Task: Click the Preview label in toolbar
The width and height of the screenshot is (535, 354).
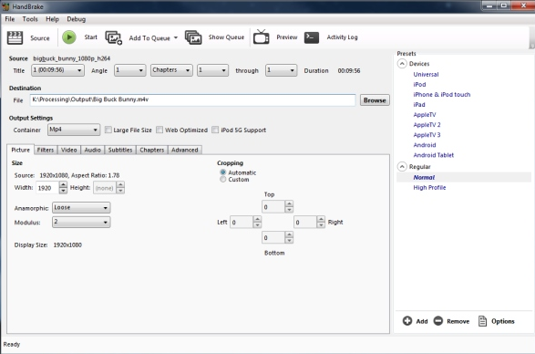Action: (x=287, y=37)
